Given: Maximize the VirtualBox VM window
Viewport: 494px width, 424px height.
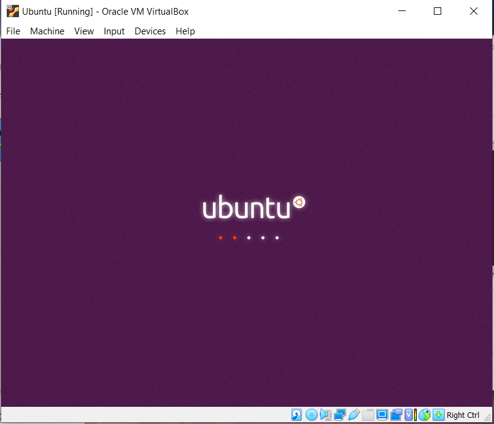Looking at the screenshot, I should pyautogui.click(x=438, y=11).
